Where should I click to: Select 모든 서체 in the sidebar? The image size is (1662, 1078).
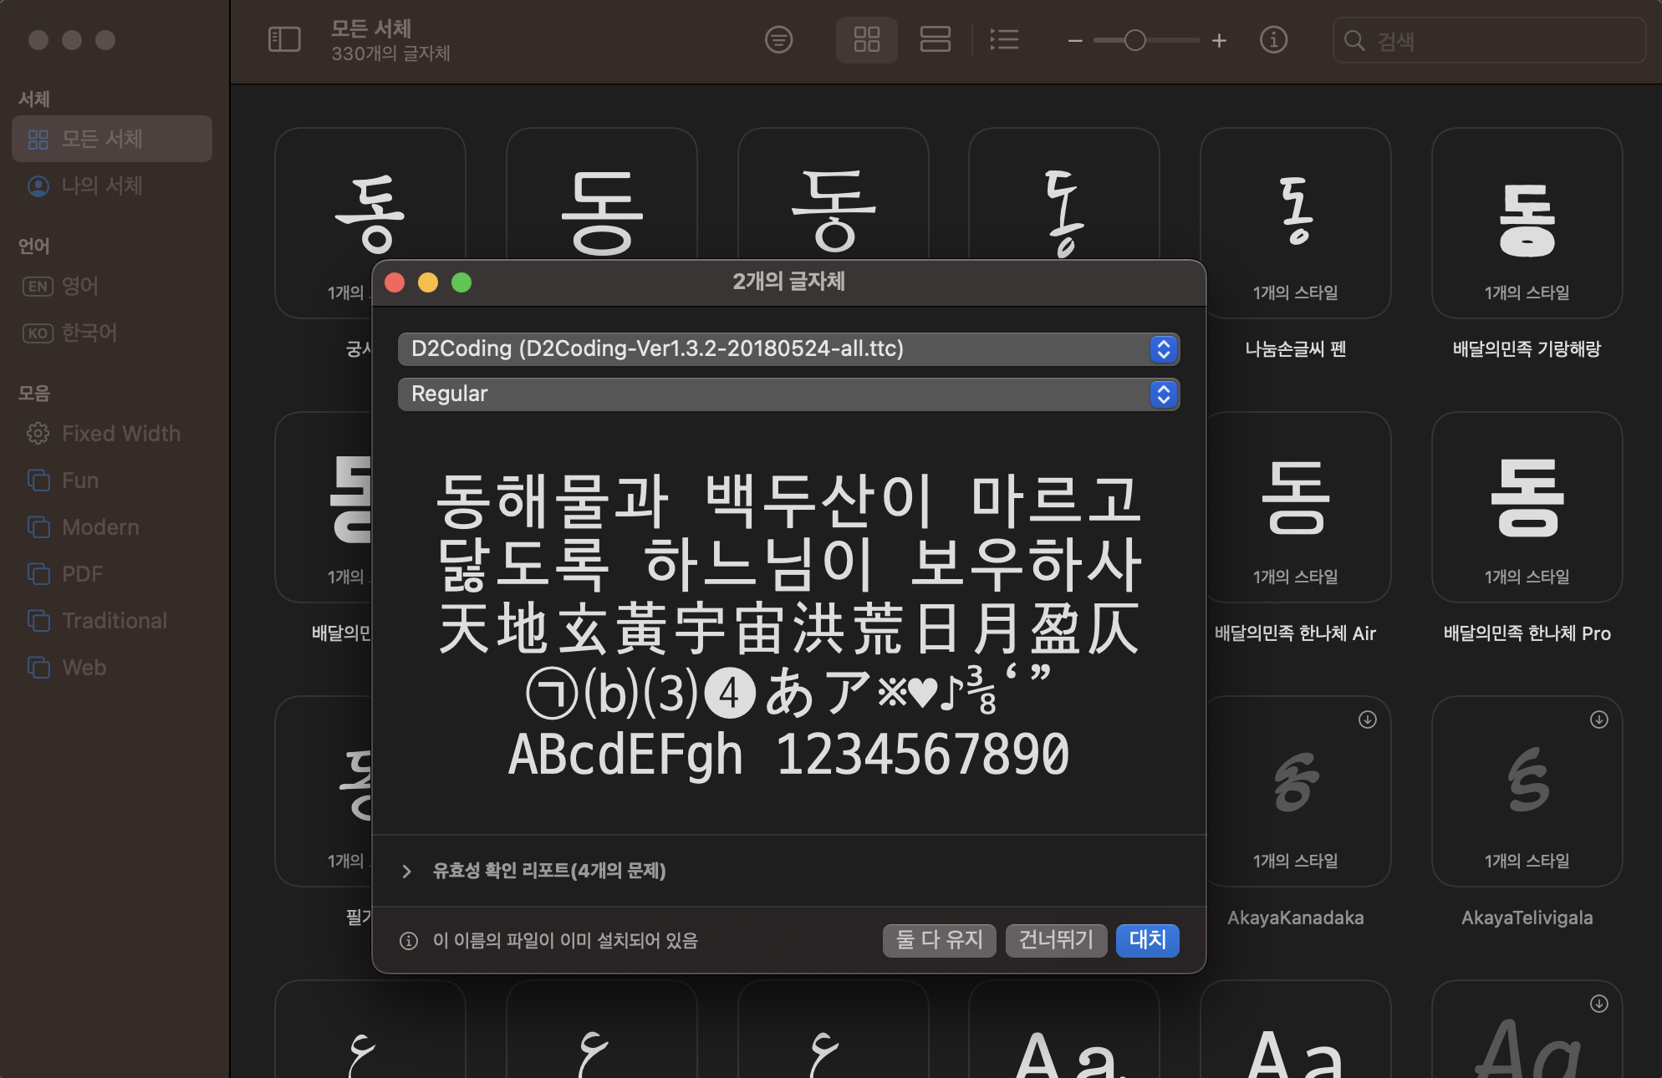[112, 139]
